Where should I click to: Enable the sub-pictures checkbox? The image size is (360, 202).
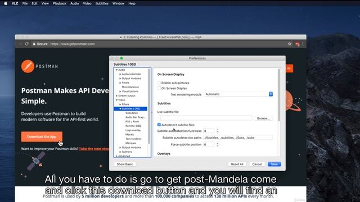pos(159,82)
